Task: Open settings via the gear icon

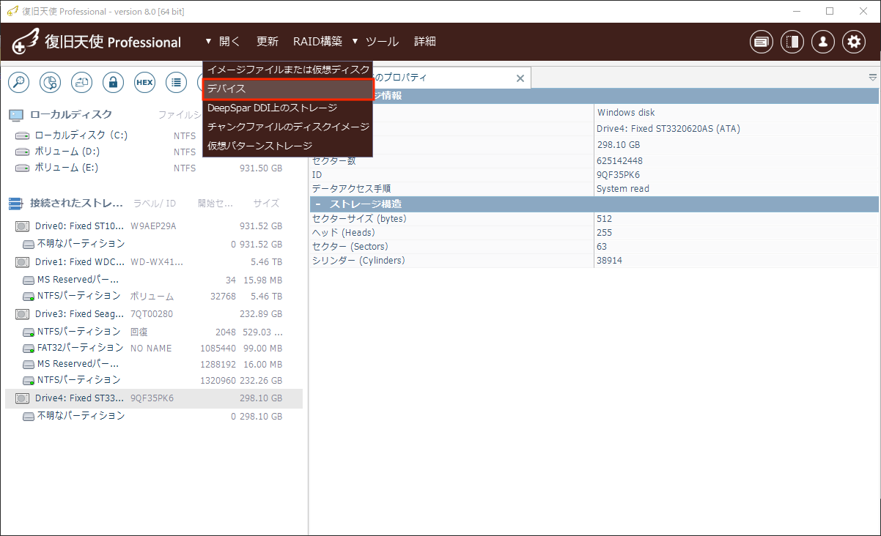Action: tap(854, 42)
